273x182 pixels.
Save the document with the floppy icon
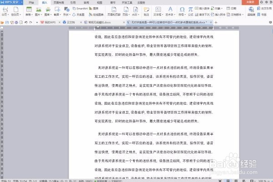7,22
